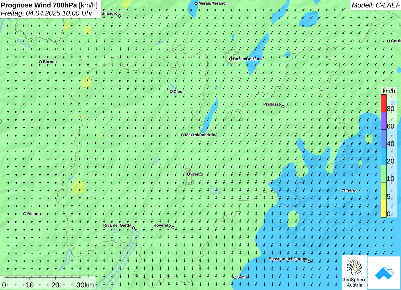Viewport: 401px width, 290px height.
Task: Click the Meran/Merano city marker
Action: click(x=196, y=3)
